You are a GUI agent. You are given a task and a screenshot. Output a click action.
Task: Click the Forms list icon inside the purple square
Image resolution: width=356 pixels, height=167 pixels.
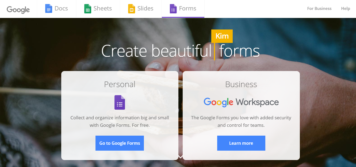(x=120, y=102)
